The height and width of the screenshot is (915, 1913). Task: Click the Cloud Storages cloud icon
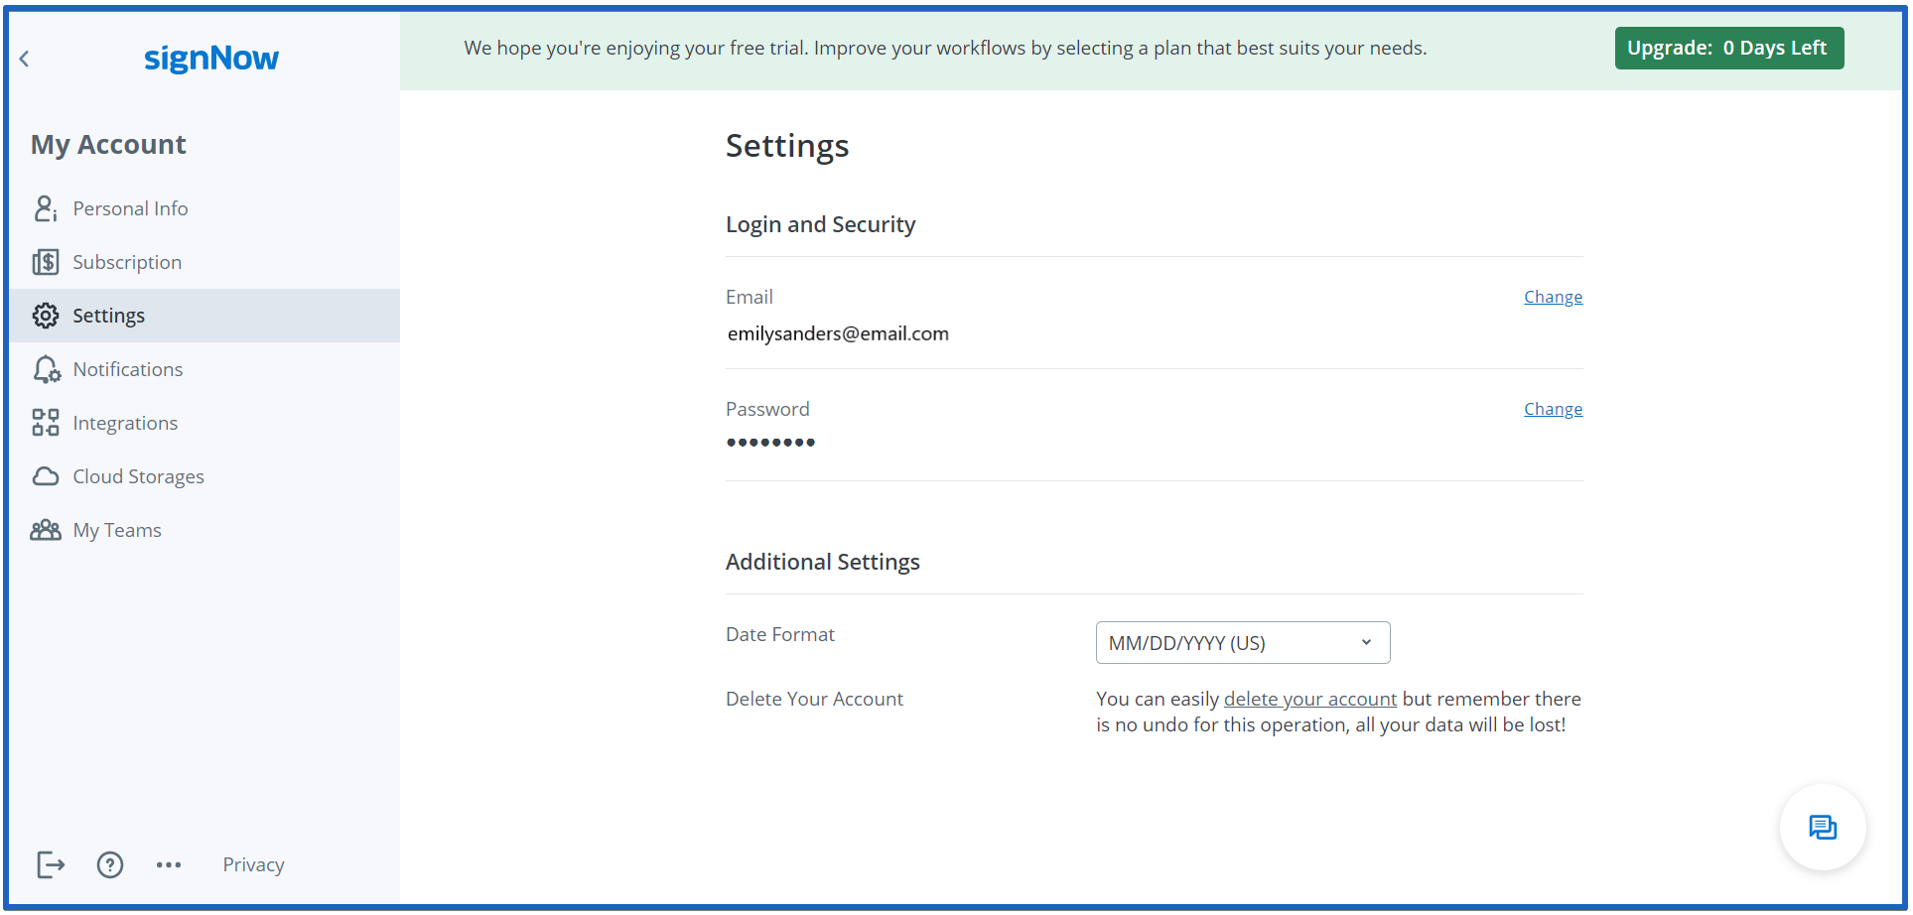(x=46, y=476)
